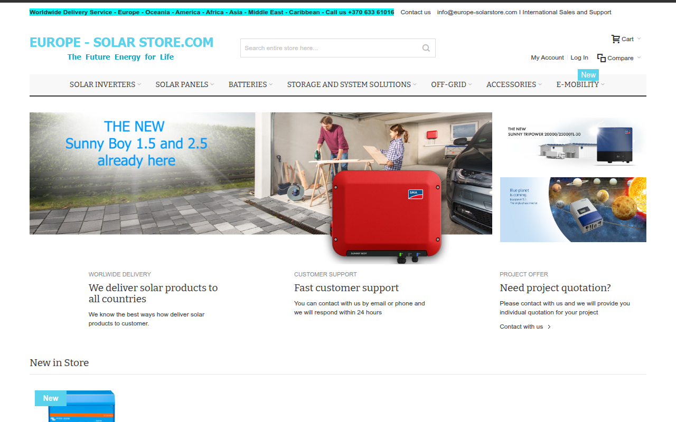Click Contact with us link
This screenshot has height=422, width=676.
pos(521,327)
